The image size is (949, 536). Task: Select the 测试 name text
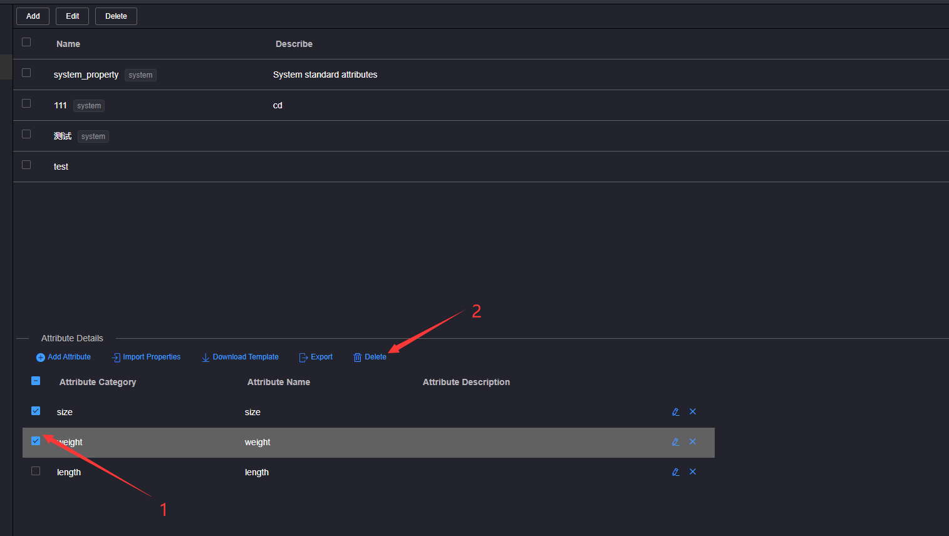tap(63, 136)
